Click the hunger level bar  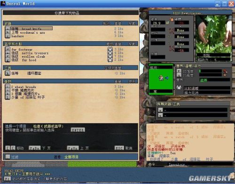211,71
